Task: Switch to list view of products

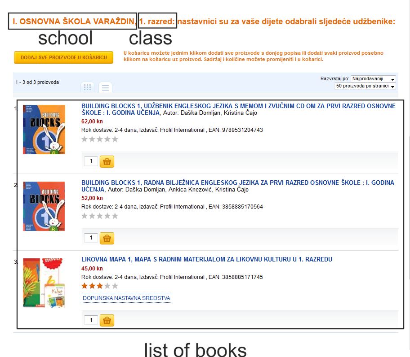Action: (105, 87)
